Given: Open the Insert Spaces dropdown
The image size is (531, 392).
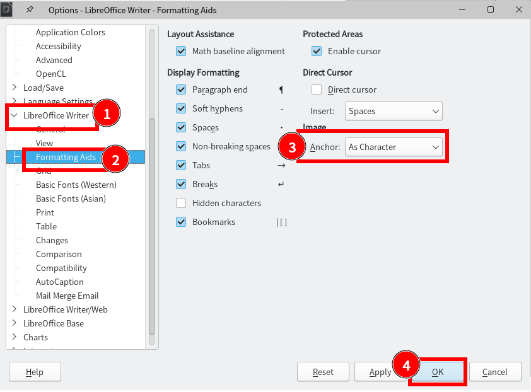Looking at the screenshot, I should coord(394,111).
